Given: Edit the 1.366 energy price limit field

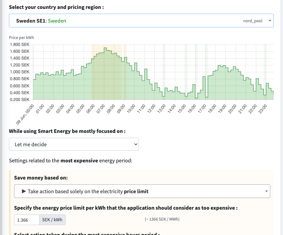Looking at the screenshot, I should pyautogui.click(x=27, y=220).
